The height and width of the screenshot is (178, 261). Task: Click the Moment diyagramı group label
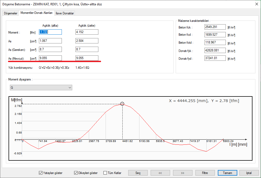20,79
